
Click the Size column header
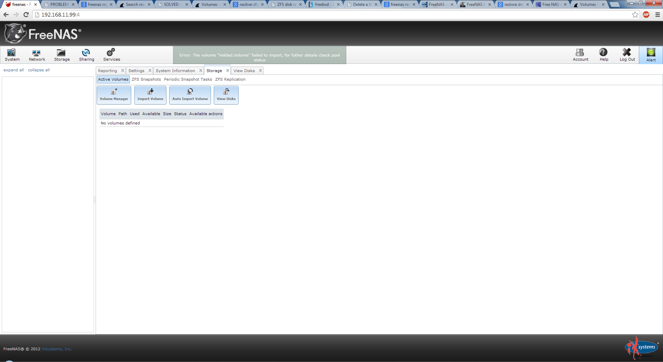tap(167, 114)
